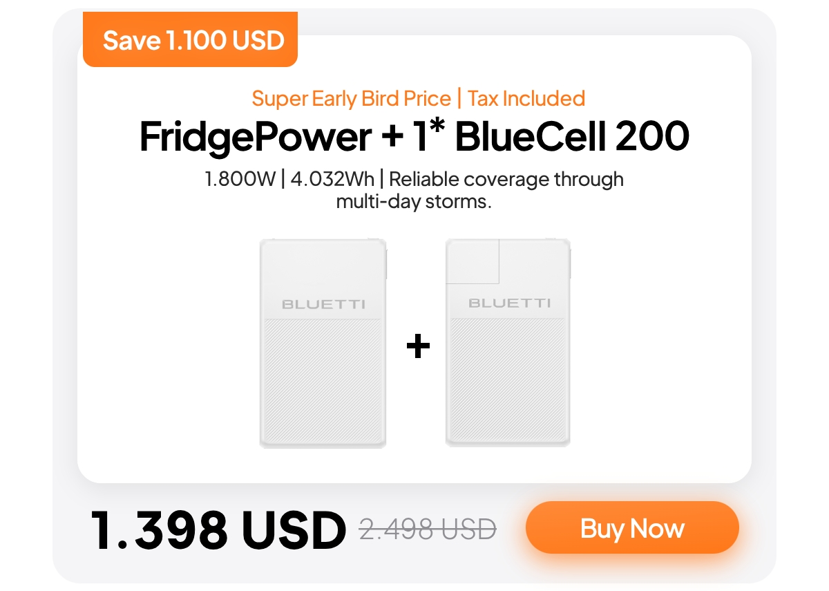Image resolution: width=829 pixels, height=591 pixels.
Task: Click the BLUETTI logo on left unit
Action: 323,304
